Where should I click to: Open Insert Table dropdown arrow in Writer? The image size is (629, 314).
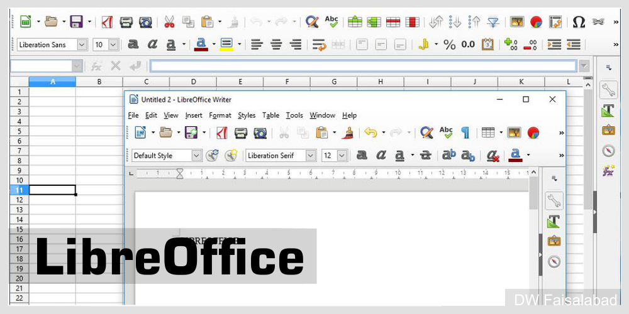(x=501, y=133)
